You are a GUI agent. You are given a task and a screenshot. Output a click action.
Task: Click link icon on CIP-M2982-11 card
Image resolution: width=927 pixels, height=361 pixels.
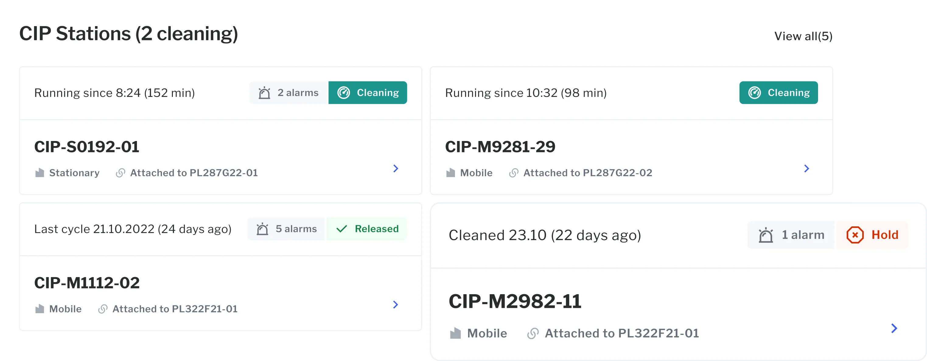click(533, 333)
